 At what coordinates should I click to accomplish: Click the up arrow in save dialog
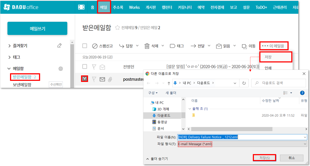tap(169, 83)
